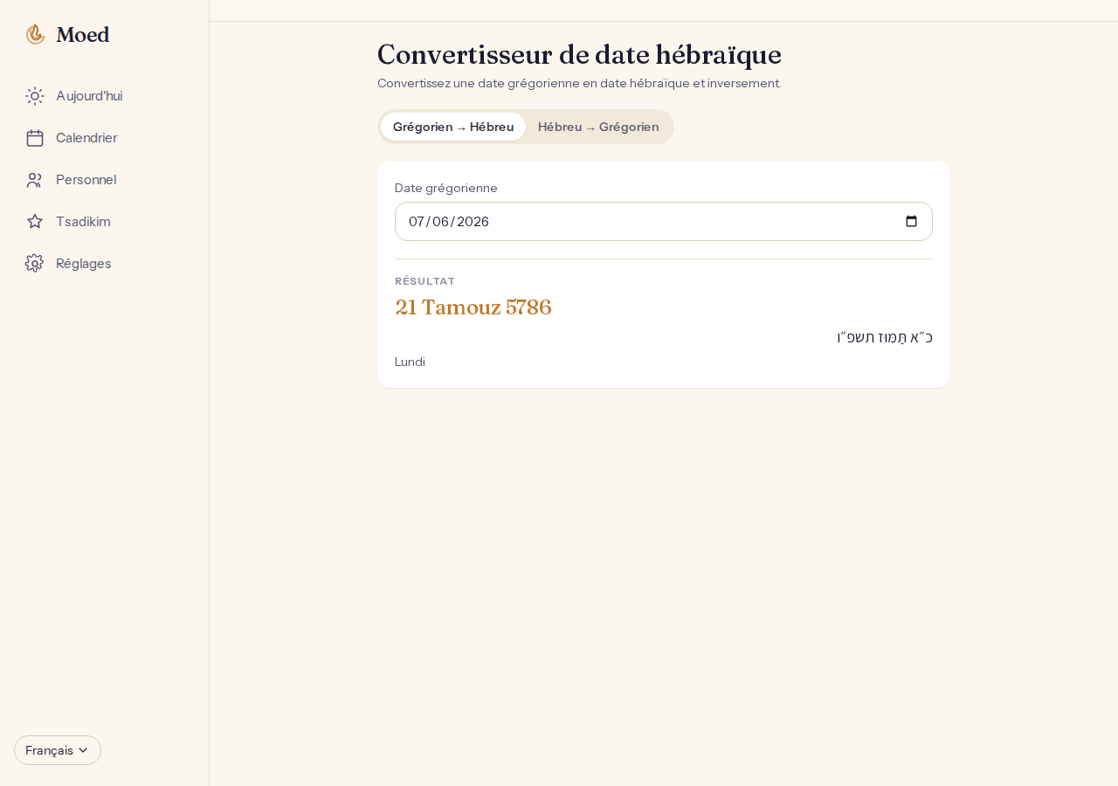Click the gear icon beside Réglages
This screenshot has height=786, width=1118.
click(x=35, y=264)
